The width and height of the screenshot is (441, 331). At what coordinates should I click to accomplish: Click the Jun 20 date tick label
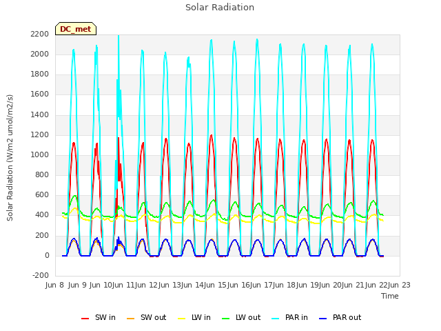[x=329, y=285]
